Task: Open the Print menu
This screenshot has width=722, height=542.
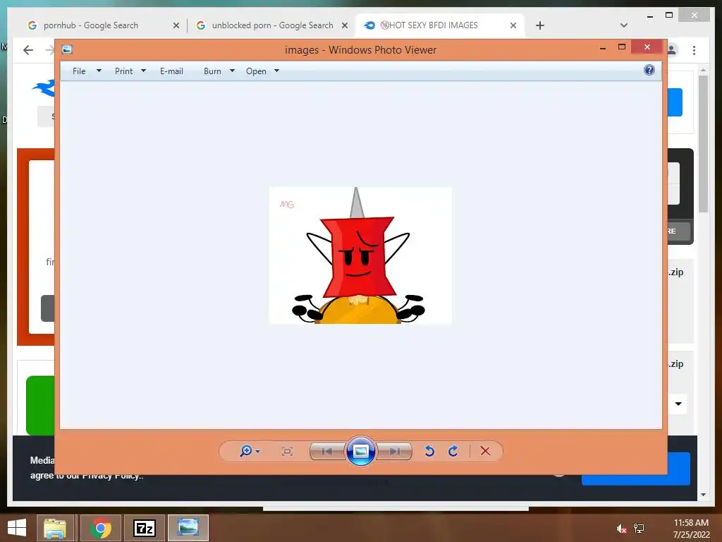Action: [124, 71]
